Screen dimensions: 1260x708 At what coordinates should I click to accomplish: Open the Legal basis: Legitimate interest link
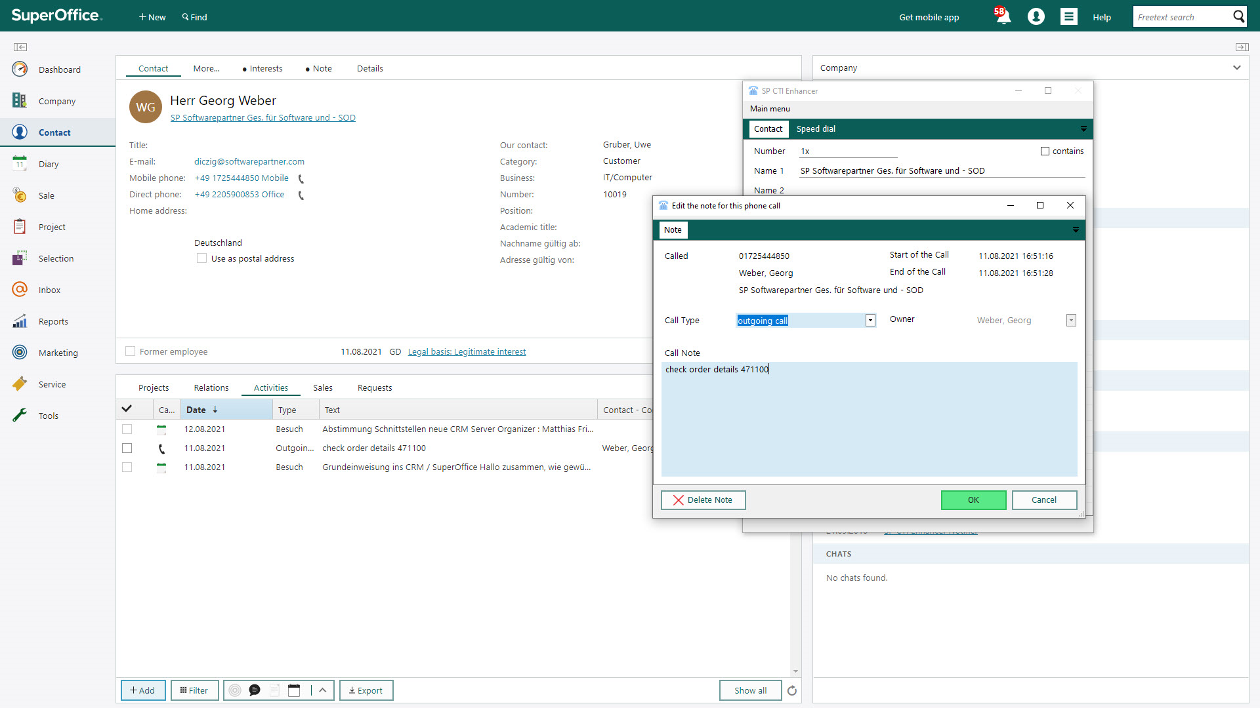467,352
